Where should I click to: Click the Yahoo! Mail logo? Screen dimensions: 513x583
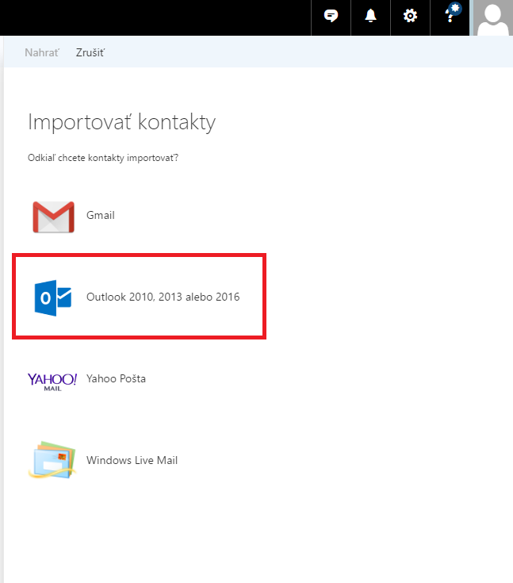[52, 382]
